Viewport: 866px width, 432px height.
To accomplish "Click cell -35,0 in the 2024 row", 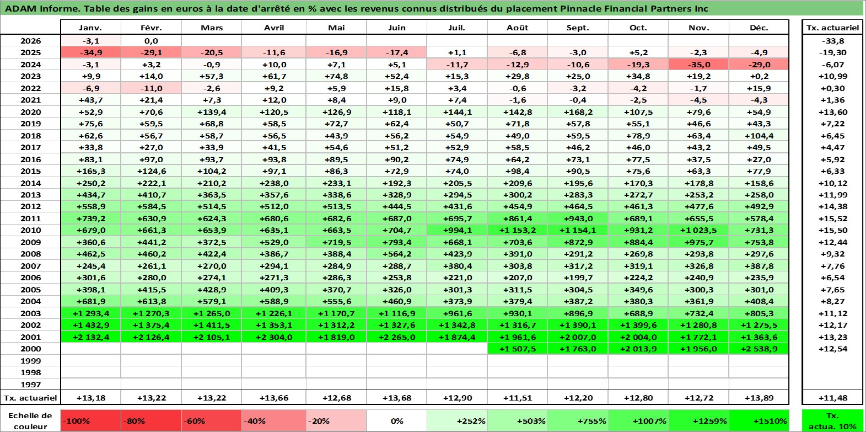I will 698,65.
